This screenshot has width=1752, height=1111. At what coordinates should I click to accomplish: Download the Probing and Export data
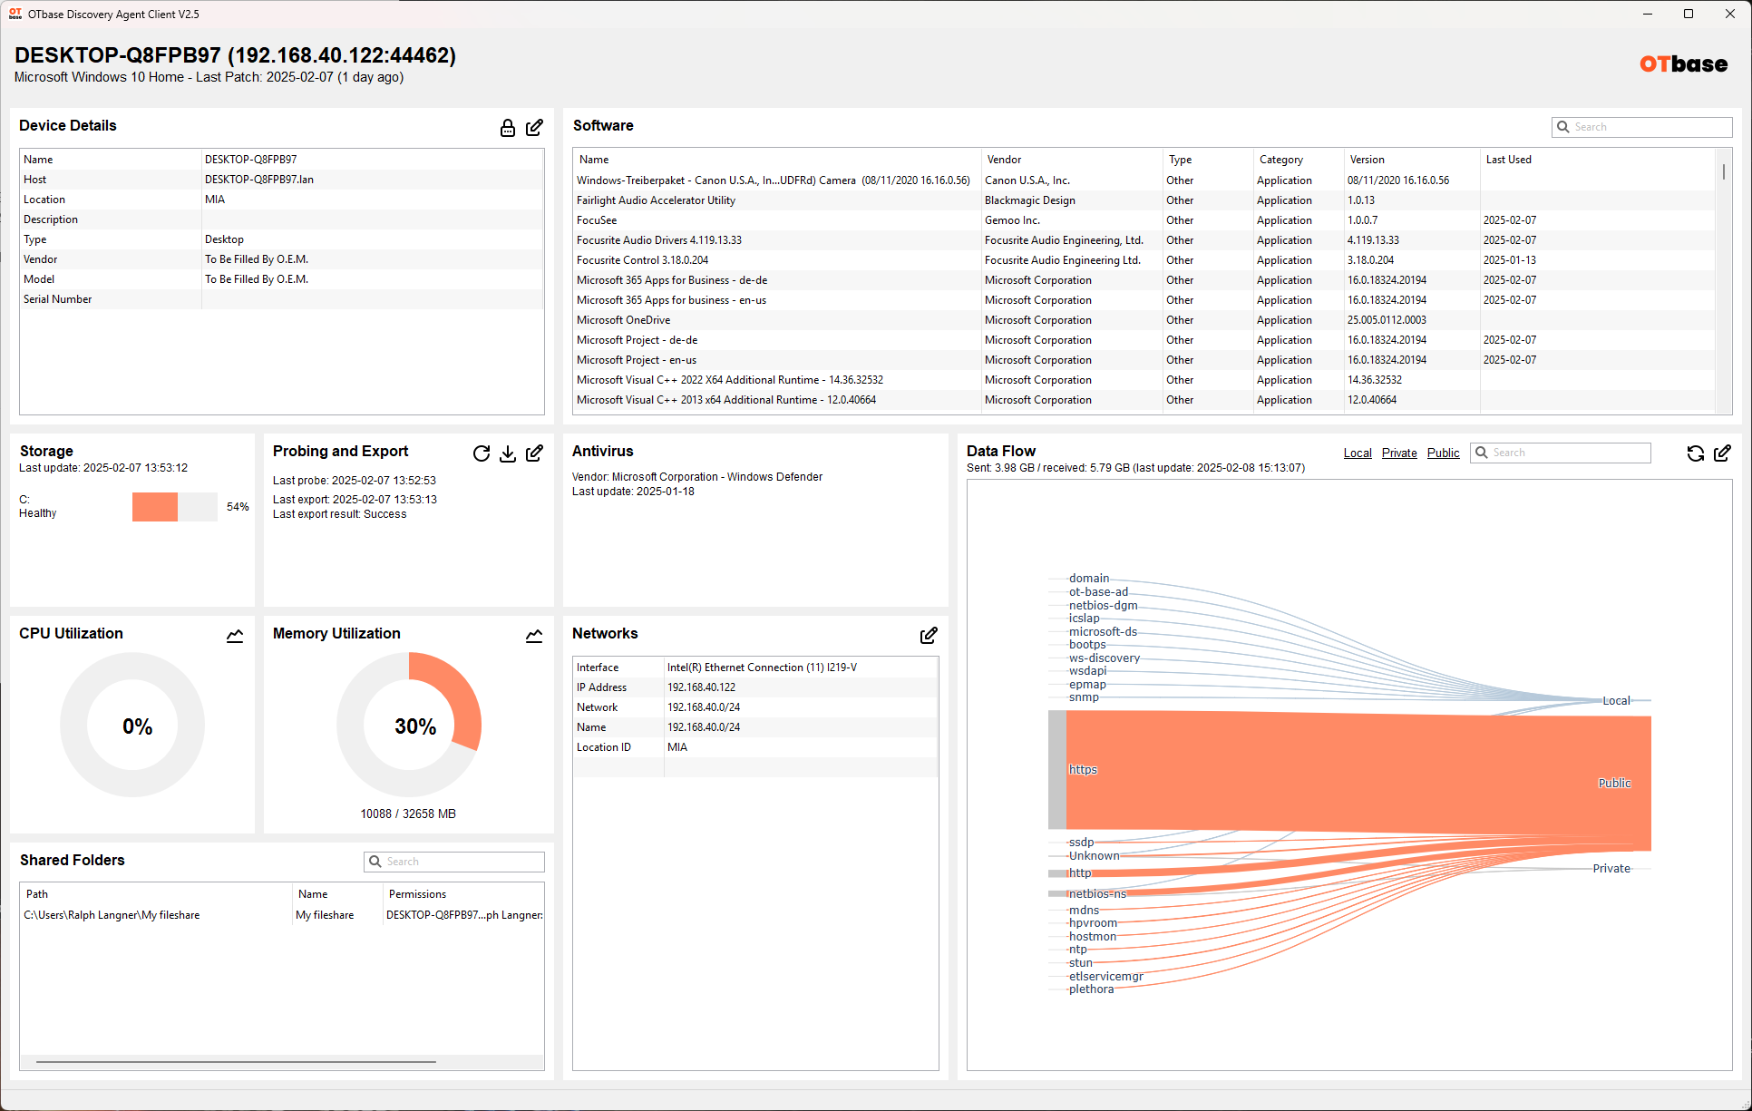click(x=508, y=453)
